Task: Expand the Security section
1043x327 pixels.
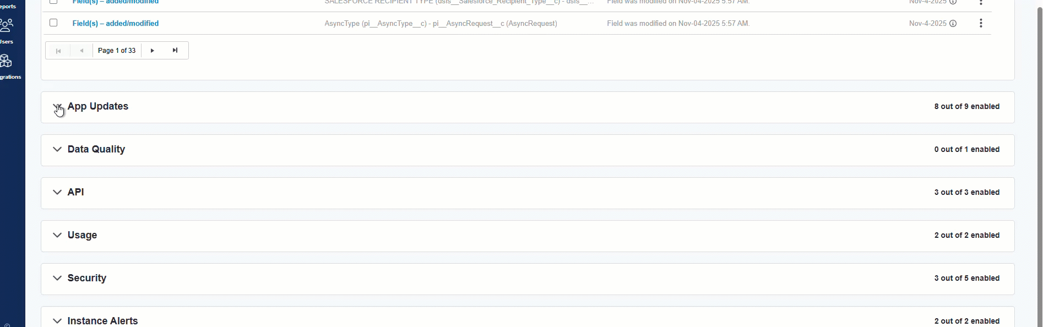Action: pyautogui.click(x=57, y=279)
